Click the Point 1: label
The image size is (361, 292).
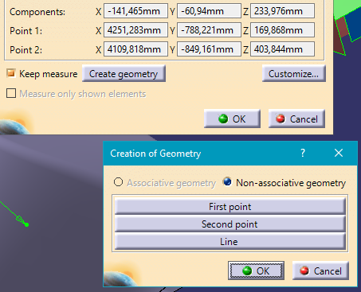click(26, 31)
